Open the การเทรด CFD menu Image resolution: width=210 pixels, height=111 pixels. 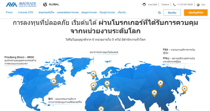coord(25,12)
